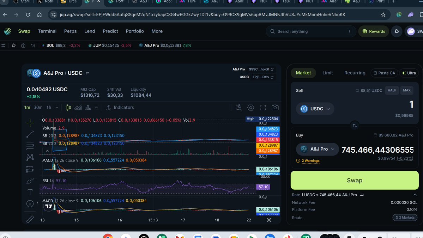Select the horizontal lines Fib tool
Image resolution: width=423 pixels, height=238 pixels.
click(30, 146)
